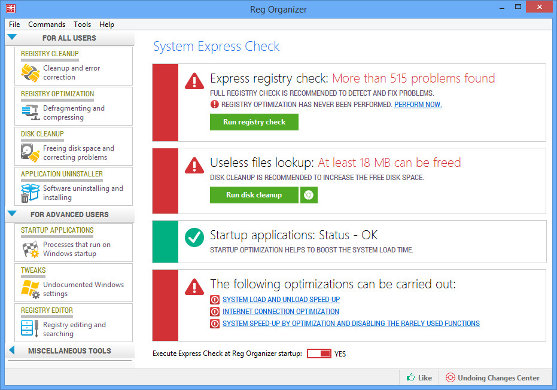Click Startup Applications checkered flag icon
This screenshot has width=557, height=390.
pyautogui.click(x=31, y=249)
